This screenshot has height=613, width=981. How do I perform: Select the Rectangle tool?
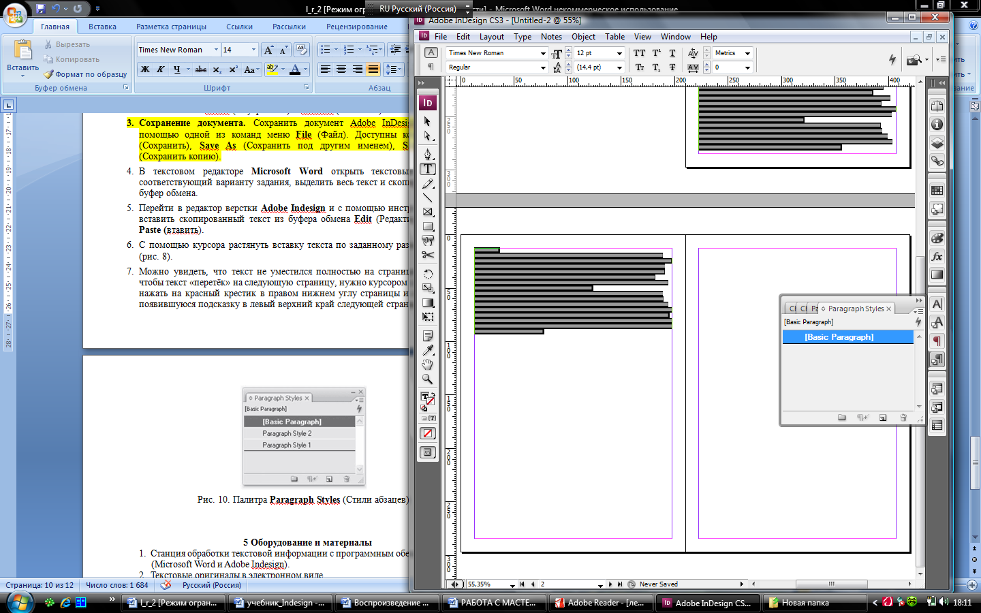(427, 226)
